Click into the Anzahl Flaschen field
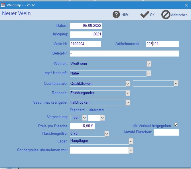191x169 pixels. [x=166, y=132]
